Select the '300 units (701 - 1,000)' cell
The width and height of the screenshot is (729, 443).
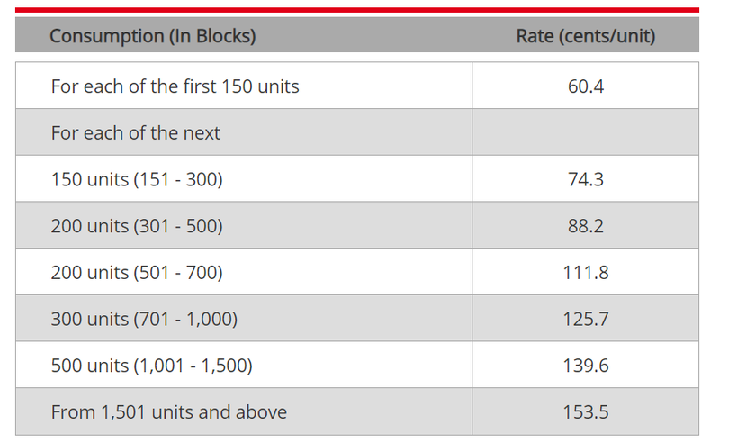144,319
